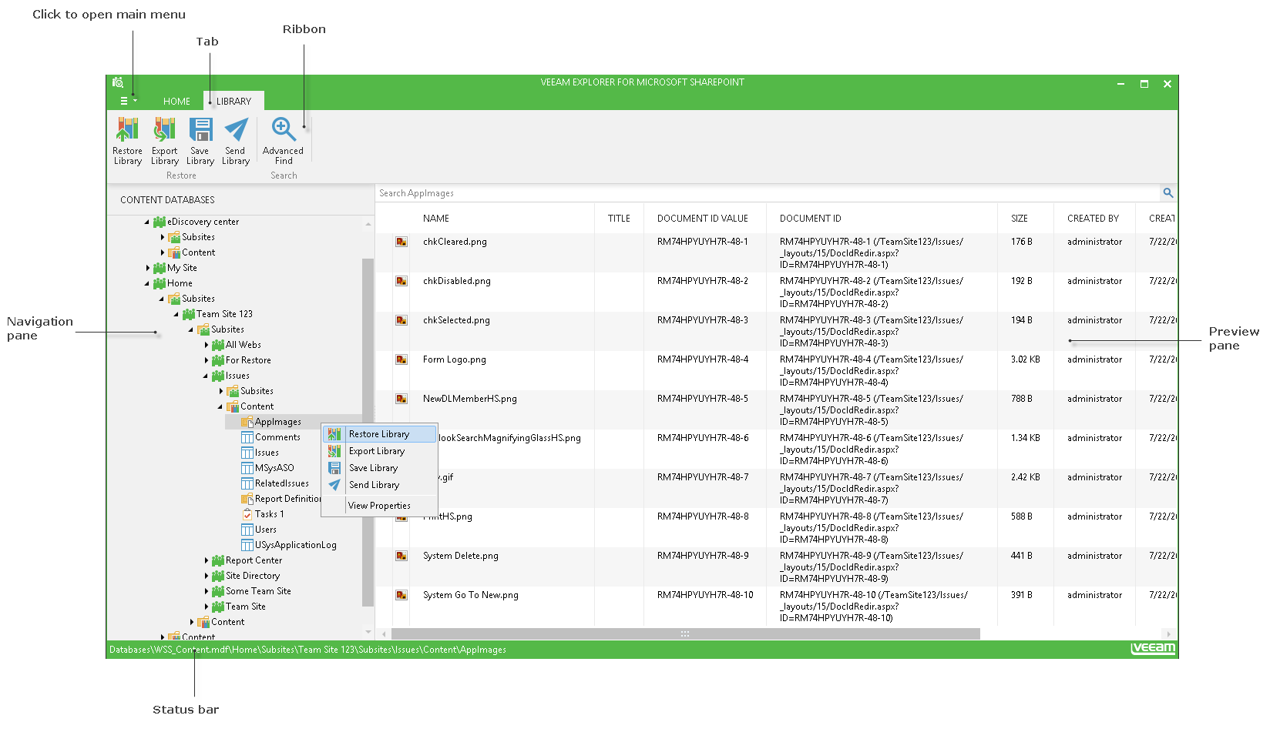Viewport: 1280px width, 732px height.
Task: Expand the Report Center node
Action: [207, 560]
